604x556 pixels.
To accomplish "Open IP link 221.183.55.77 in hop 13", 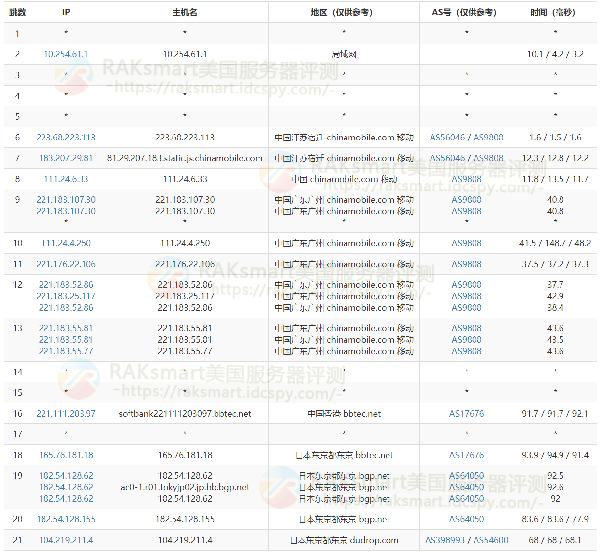I will click(66, 351).
